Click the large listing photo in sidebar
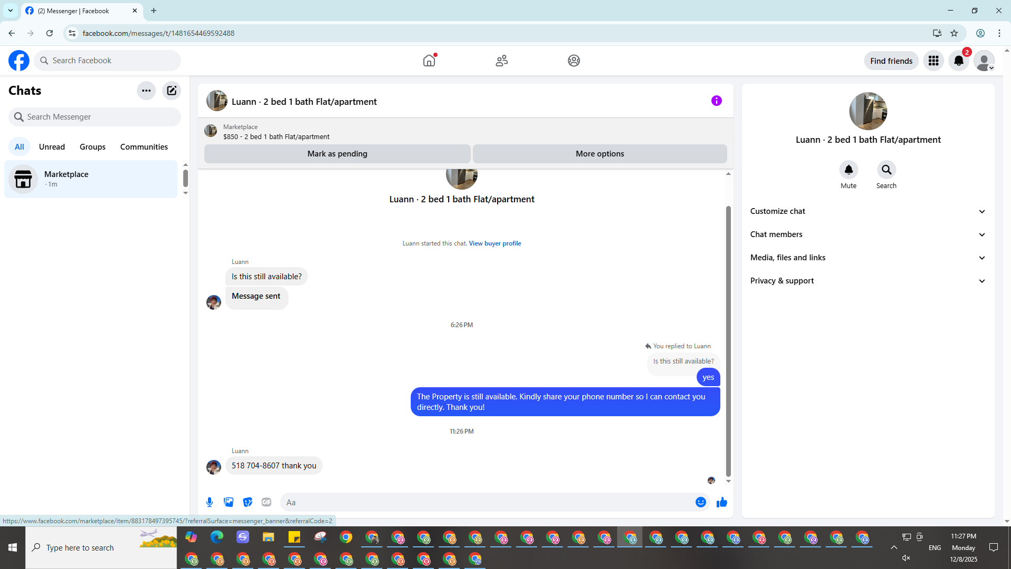The height and width of the screenshot is (569, 1011). (x=868, y=111)
